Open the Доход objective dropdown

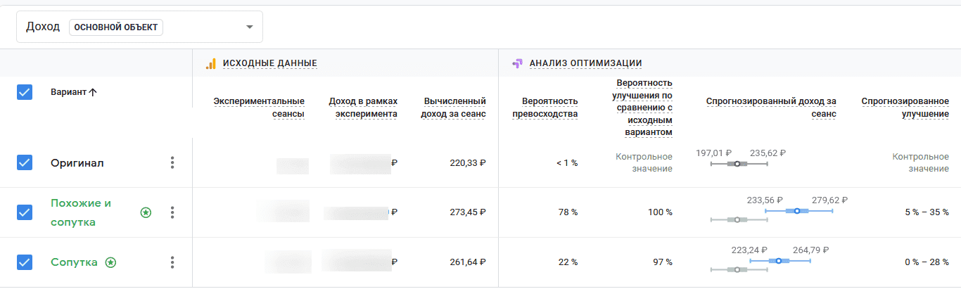tap(139, 27)
